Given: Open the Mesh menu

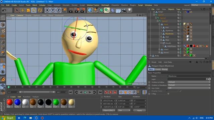Looking at the screenshot, I should click(x=35, y=5).
